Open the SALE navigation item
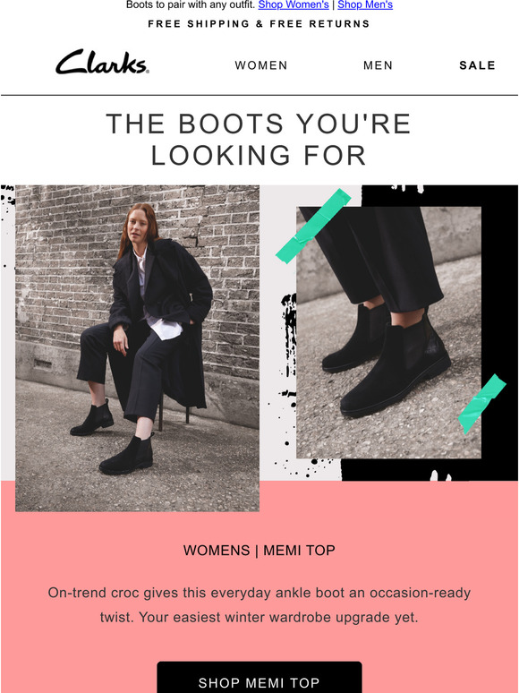Viewport: 519px width, 693px height. pos(477,65)
